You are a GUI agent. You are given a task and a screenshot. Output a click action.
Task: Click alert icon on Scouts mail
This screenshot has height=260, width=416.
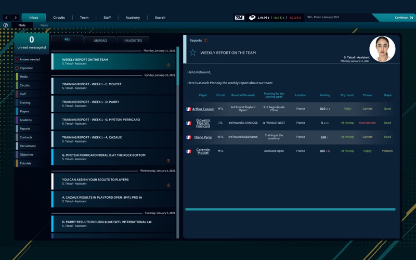168,185
